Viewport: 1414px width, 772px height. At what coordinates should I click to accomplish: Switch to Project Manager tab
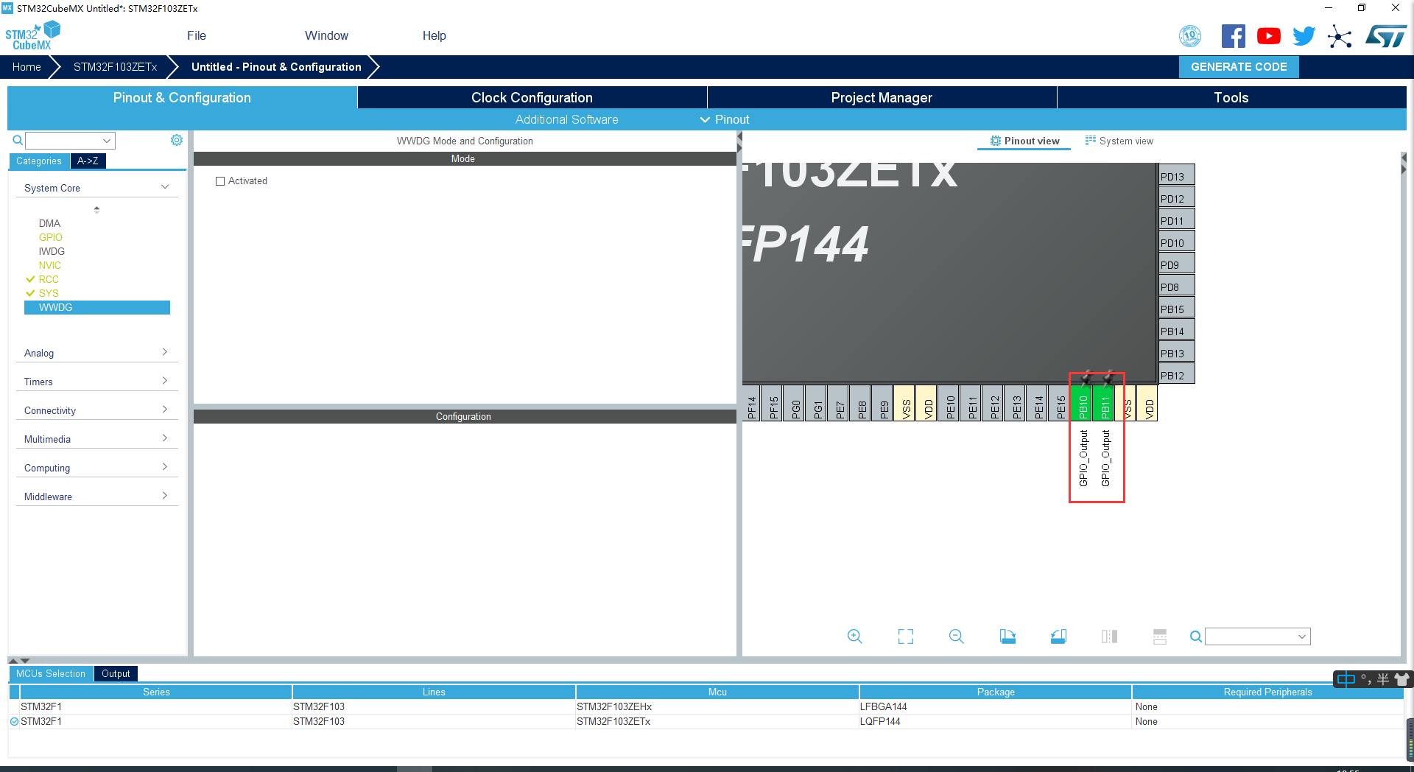coord(882,97)
